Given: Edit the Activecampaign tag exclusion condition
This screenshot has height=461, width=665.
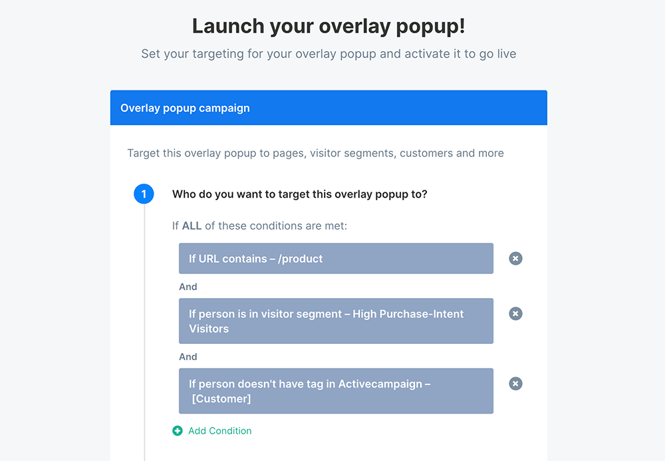Looking at the screenshot, I should [336, 391].
